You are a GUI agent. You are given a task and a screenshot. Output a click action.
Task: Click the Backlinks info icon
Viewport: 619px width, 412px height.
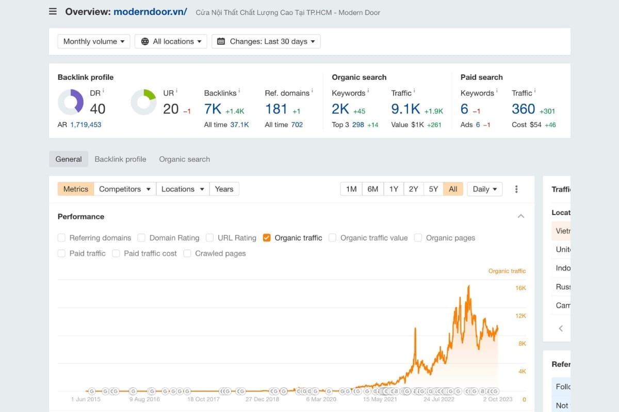pyautogui.click(x=239, y=91)
